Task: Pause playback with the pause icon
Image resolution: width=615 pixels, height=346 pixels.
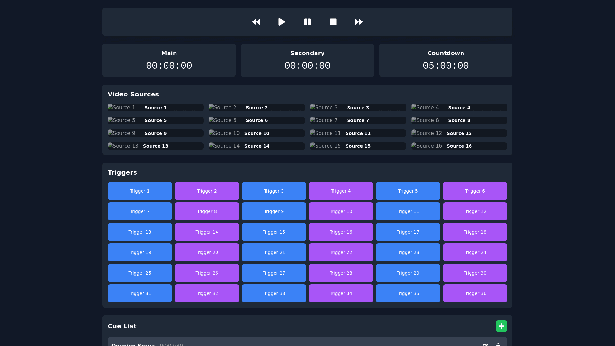Action: click(307, 22)
